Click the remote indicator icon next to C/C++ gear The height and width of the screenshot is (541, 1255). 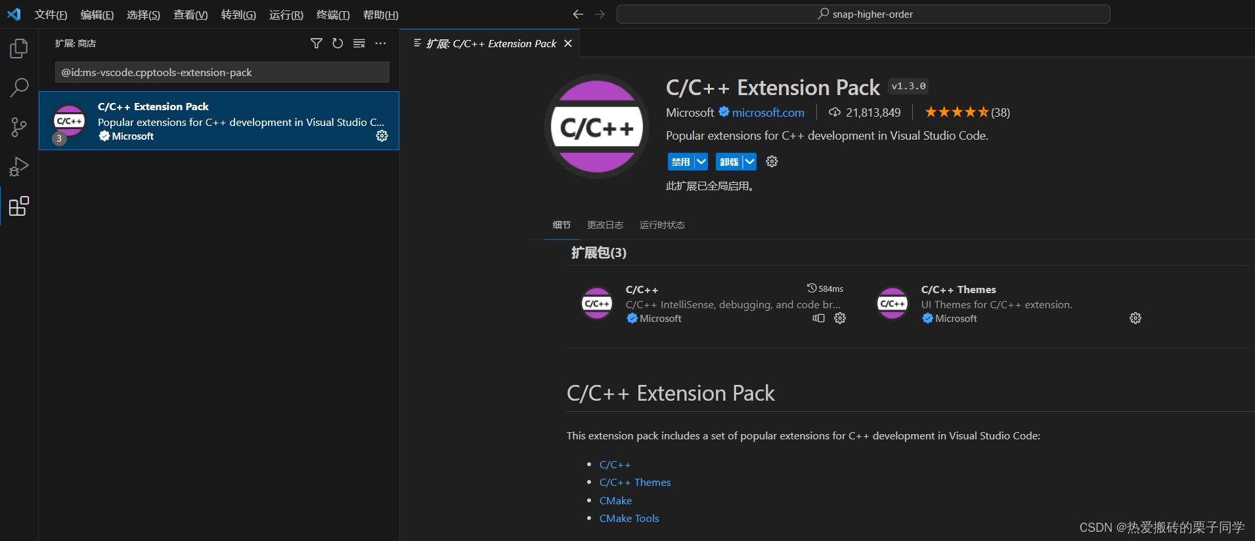[818, 318]
